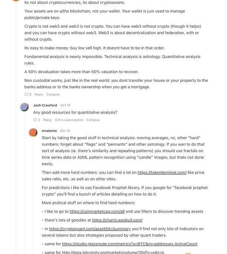Follow the cryptoquant.com btc summary link

pos(90,229)
